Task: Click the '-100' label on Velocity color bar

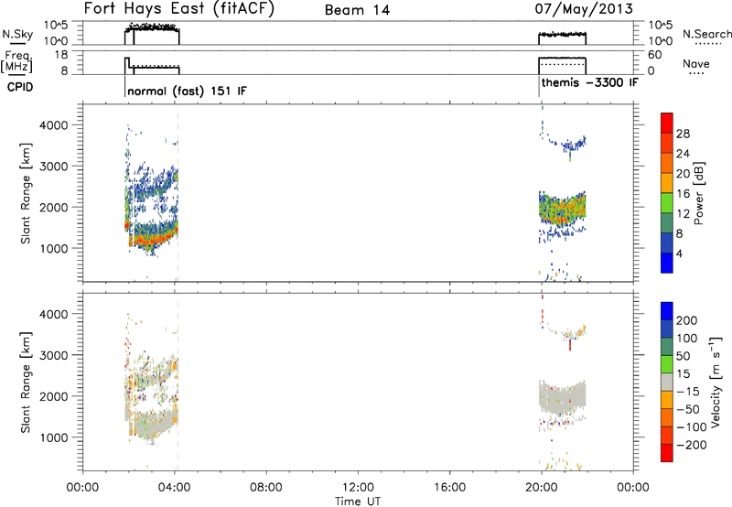Action: tap(692, 426)
